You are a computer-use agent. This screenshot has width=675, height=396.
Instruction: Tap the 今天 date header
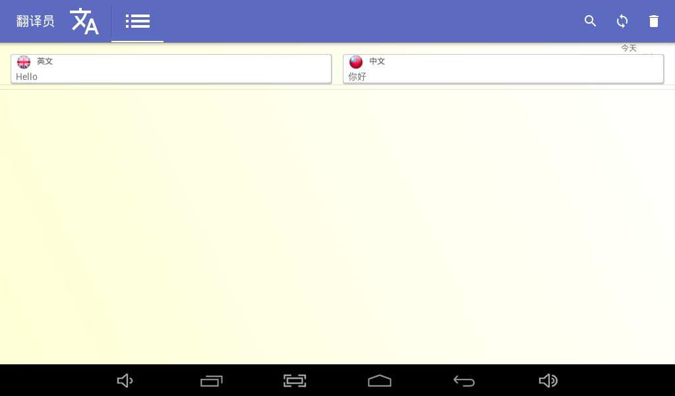628,48
